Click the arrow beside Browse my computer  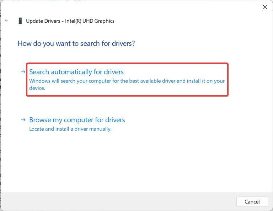point(23,120)
